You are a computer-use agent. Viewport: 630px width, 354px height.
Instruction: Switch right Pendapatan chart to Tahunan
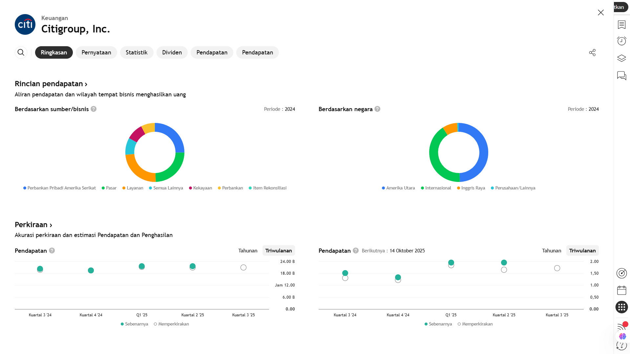(551, 250)
